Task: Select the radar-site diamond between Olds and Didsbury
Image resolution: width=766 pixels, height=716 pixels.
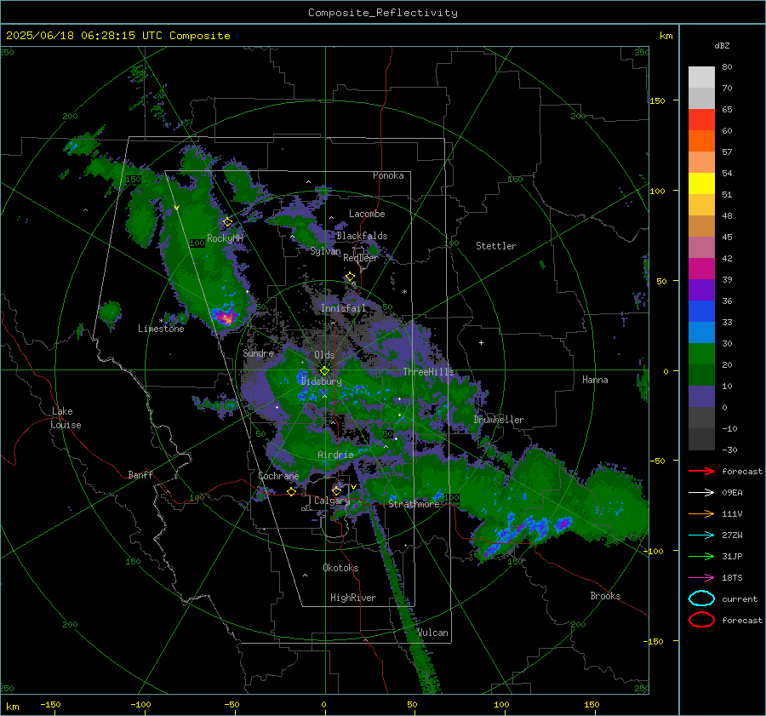Action: 324,370
